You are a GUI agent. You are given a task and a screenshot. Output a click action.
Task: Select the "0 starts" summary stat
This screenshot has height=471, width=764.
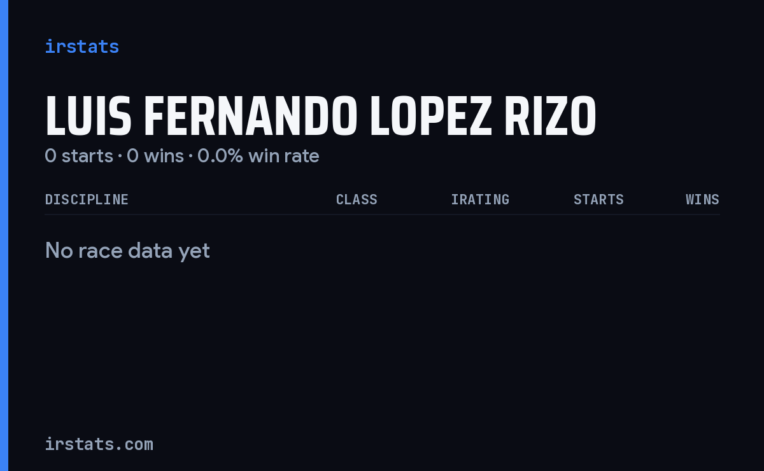(x=79, y=156)
